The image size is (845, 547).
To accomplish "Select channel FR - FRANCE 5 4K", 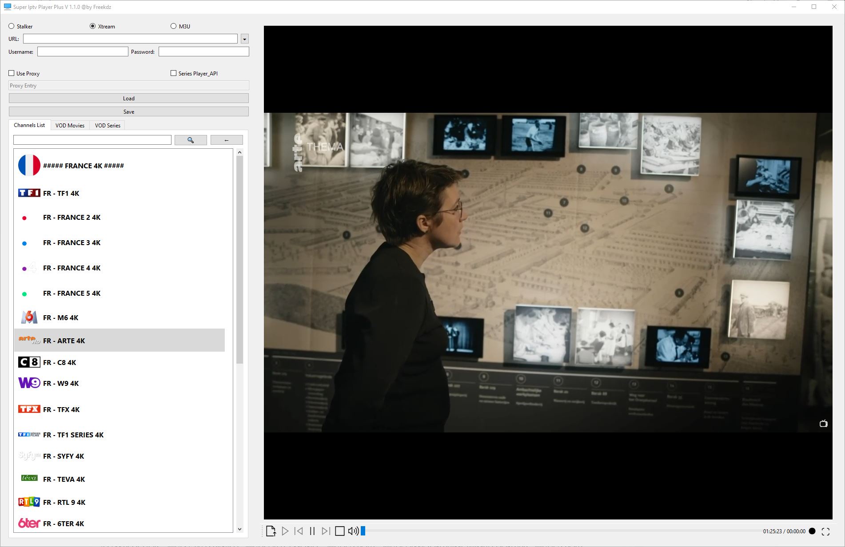I will [120, 293].
